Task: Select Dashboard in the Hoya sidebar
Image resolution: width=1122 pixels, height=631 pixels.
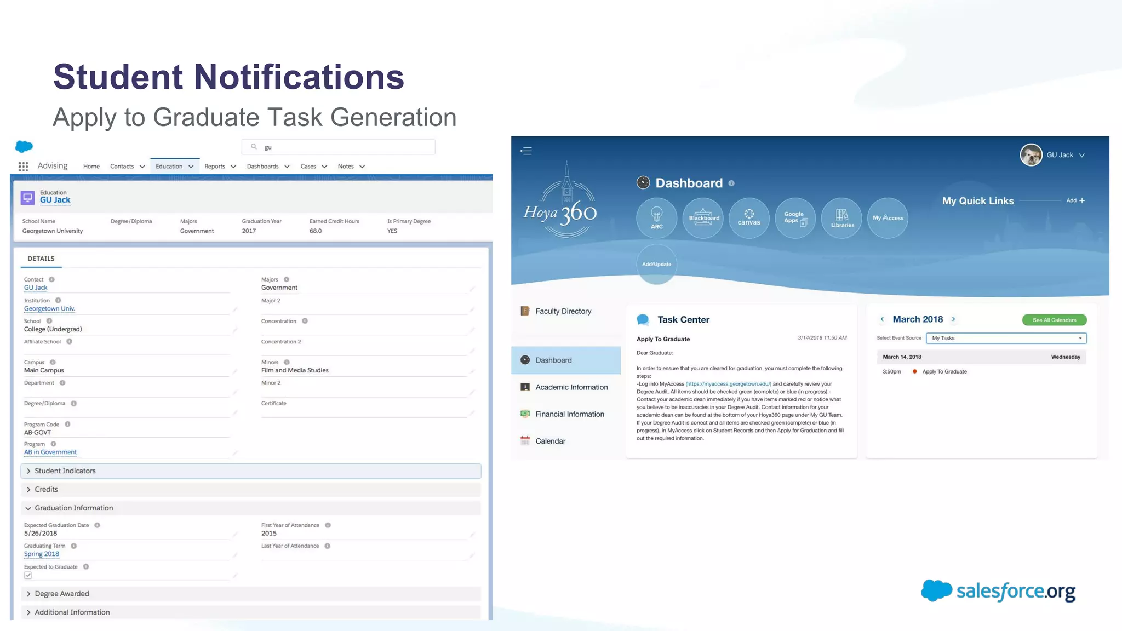Action: (x=566, y=360)
